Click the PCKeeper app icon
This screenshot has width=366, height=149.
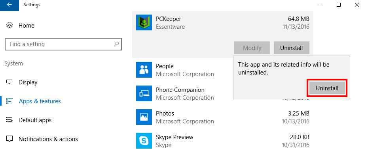[144, 23]
